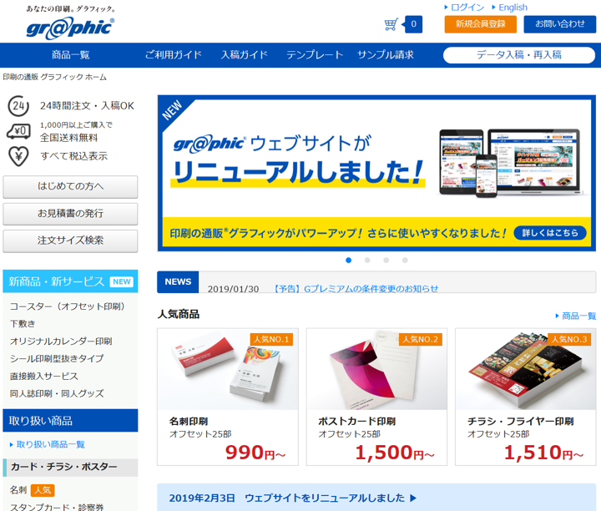601x511 pixels.
Task: Select the fourth carousel dot
Action: [405, 261]
